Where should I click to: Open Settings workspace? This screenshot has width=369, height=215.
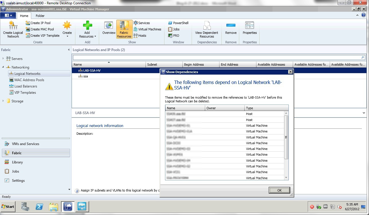[36, 181]
